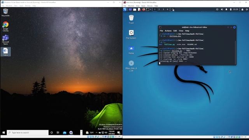Open the weather widget showing 73°F

coord(90,133)
